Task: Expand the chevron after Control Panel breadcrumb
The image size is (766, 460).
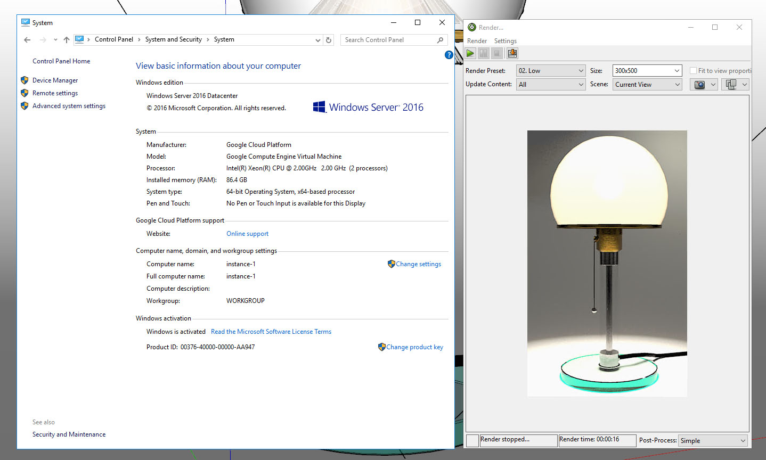Action: [x=139, y=39]
